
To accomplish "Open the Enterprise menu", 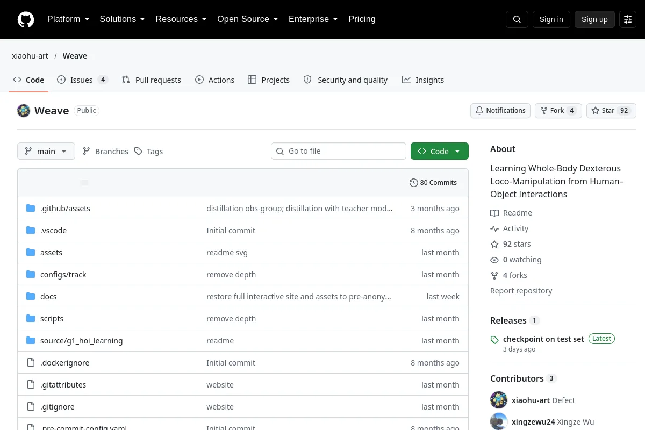I will (313, 19).
